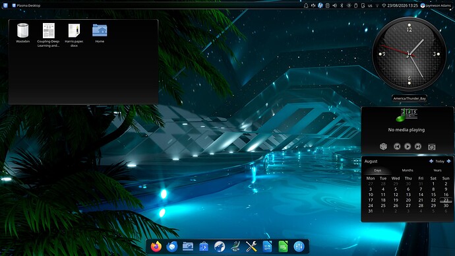Switch calendar to Years view

(437, 170)
